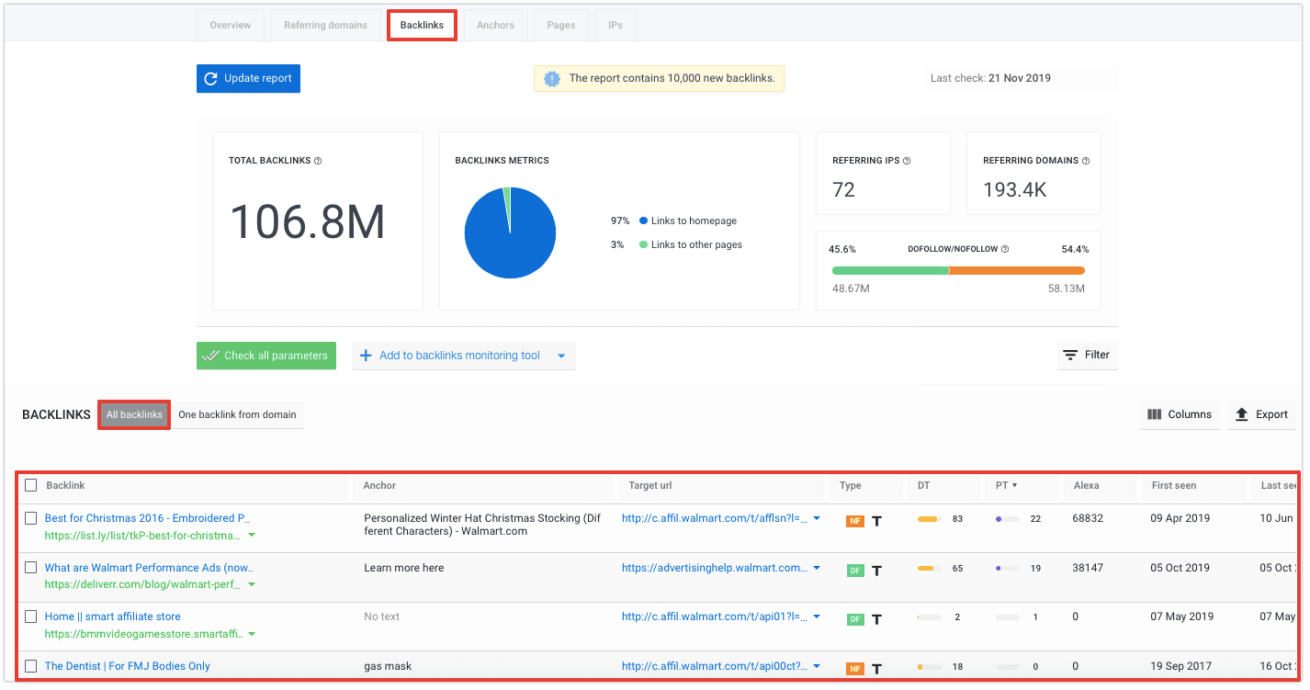Screen dimensions: 1310x690
Task: Click the text-type T icon in The Dentist row
Action: (877, 669)
